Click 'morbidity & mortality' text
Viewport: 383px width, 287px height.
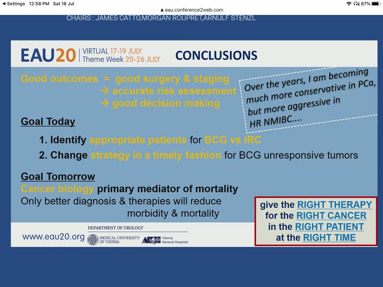(173, 213)
